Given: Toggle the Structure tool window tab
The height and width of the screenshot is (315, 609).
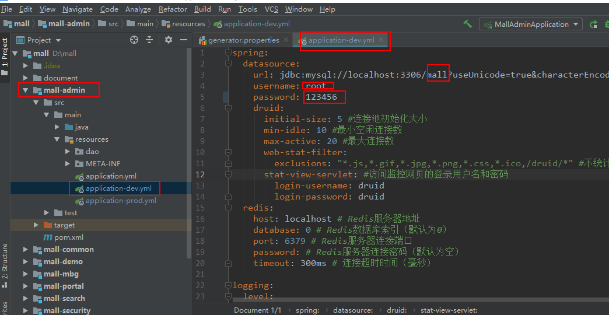Looking at the screenshot, I should 5,266.
